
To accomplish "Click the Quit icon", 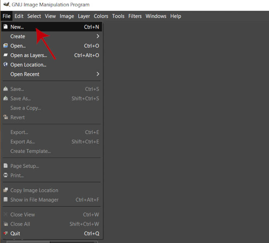I will click(5, 233).
